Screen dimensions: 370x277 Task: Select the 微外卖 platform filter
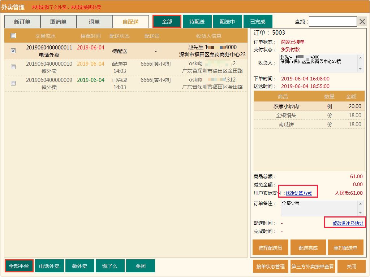[80, 266]
